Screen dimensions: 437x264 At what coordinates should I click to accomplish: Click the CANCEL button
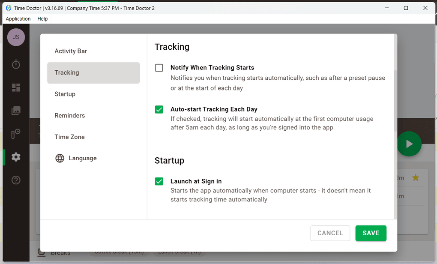coord(330,233)
